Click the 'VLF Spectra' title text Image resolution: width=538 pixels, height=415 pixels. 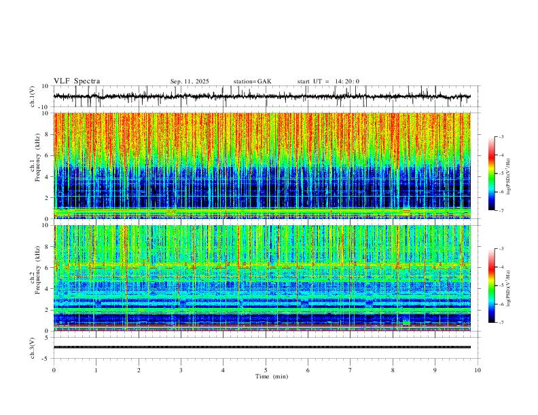click(77, 81)
